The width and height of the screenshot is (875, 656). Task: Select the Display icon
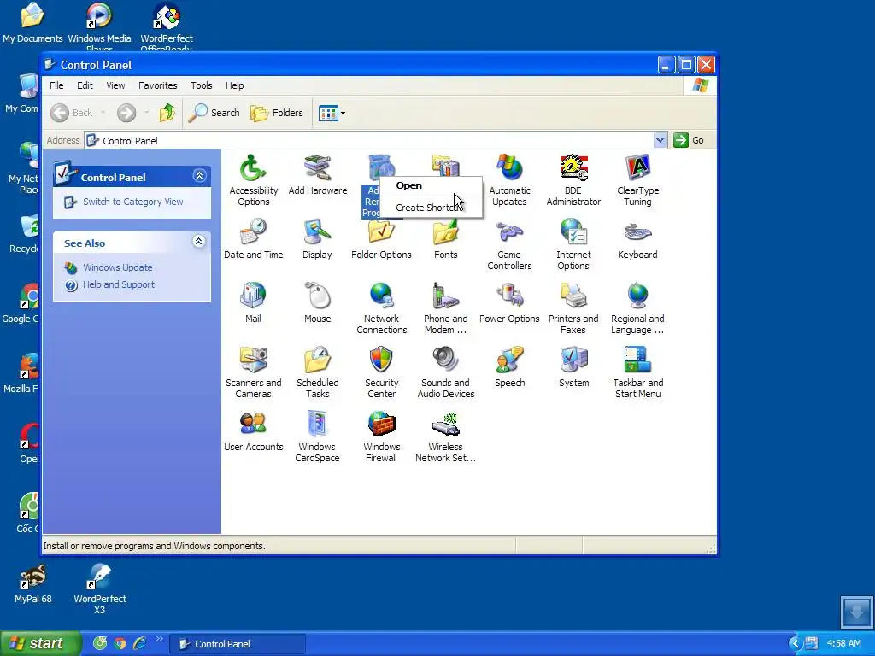click(x=317, y=239)
